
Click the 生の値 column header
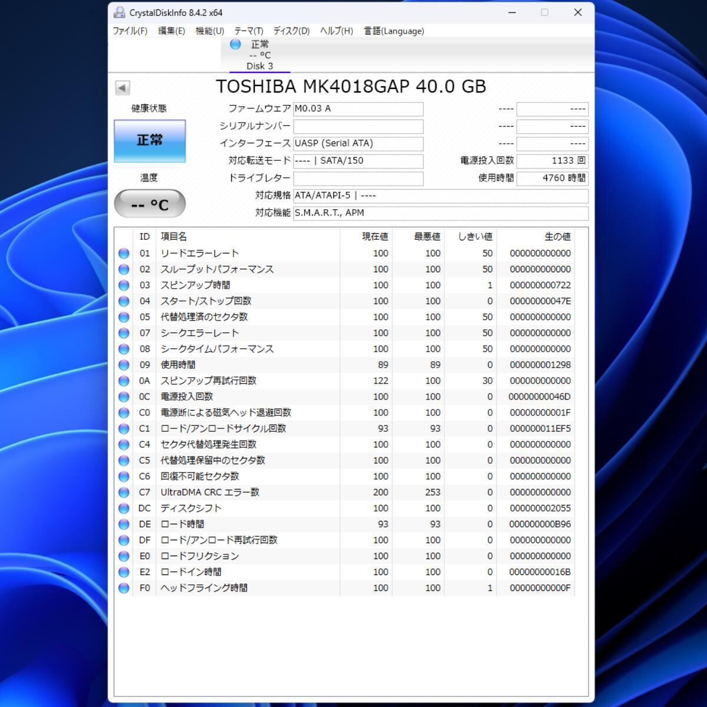(557, 236)
